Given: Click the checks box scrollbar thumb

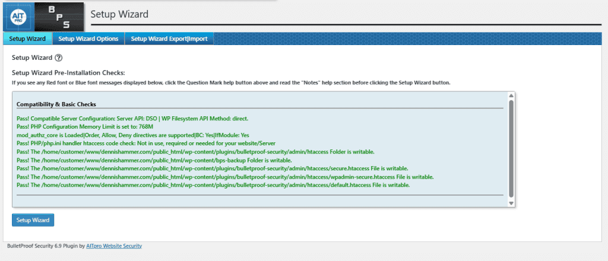Looking at the screenshot, I should point(511,149).
